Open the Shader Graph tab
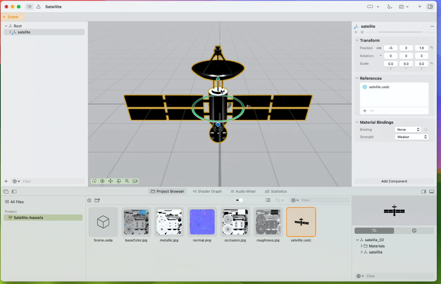Screen dimensions: 441x284 (x=207, y=191)
